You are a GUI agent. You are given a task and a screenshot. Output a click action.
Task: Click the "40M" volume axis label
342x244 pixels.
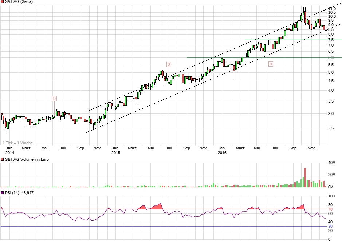coord(332,163)
